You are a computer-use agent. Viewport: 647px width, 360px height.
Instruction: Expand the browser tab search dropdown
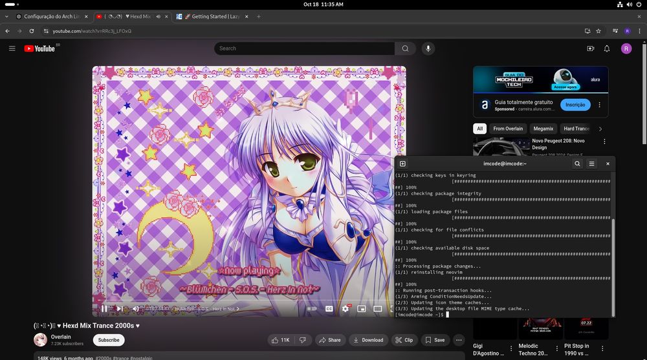click(6, 17)
